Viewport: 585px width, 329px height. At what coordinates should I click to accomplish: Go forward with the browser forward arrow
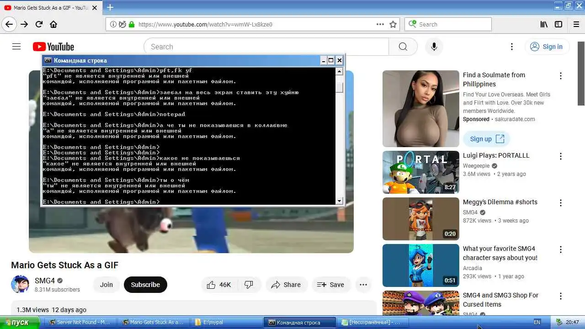(x=24, y=24)
